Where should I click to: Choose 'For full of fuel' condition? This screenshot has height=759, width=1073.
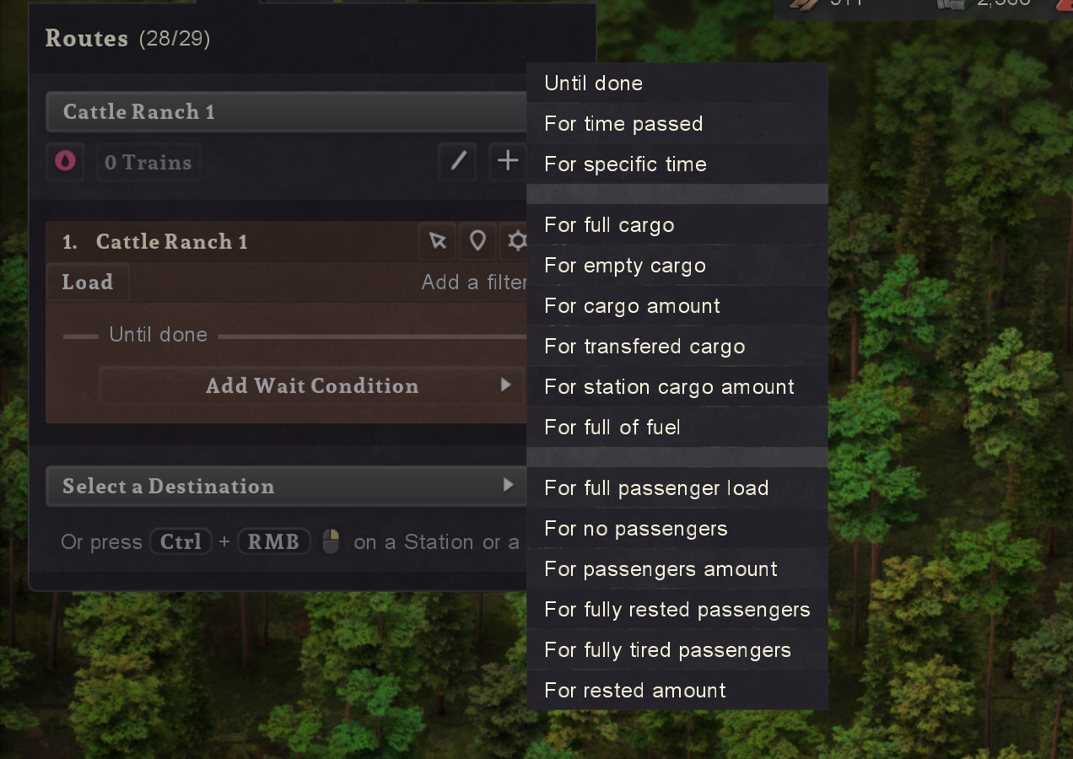(x=612, y=428)
